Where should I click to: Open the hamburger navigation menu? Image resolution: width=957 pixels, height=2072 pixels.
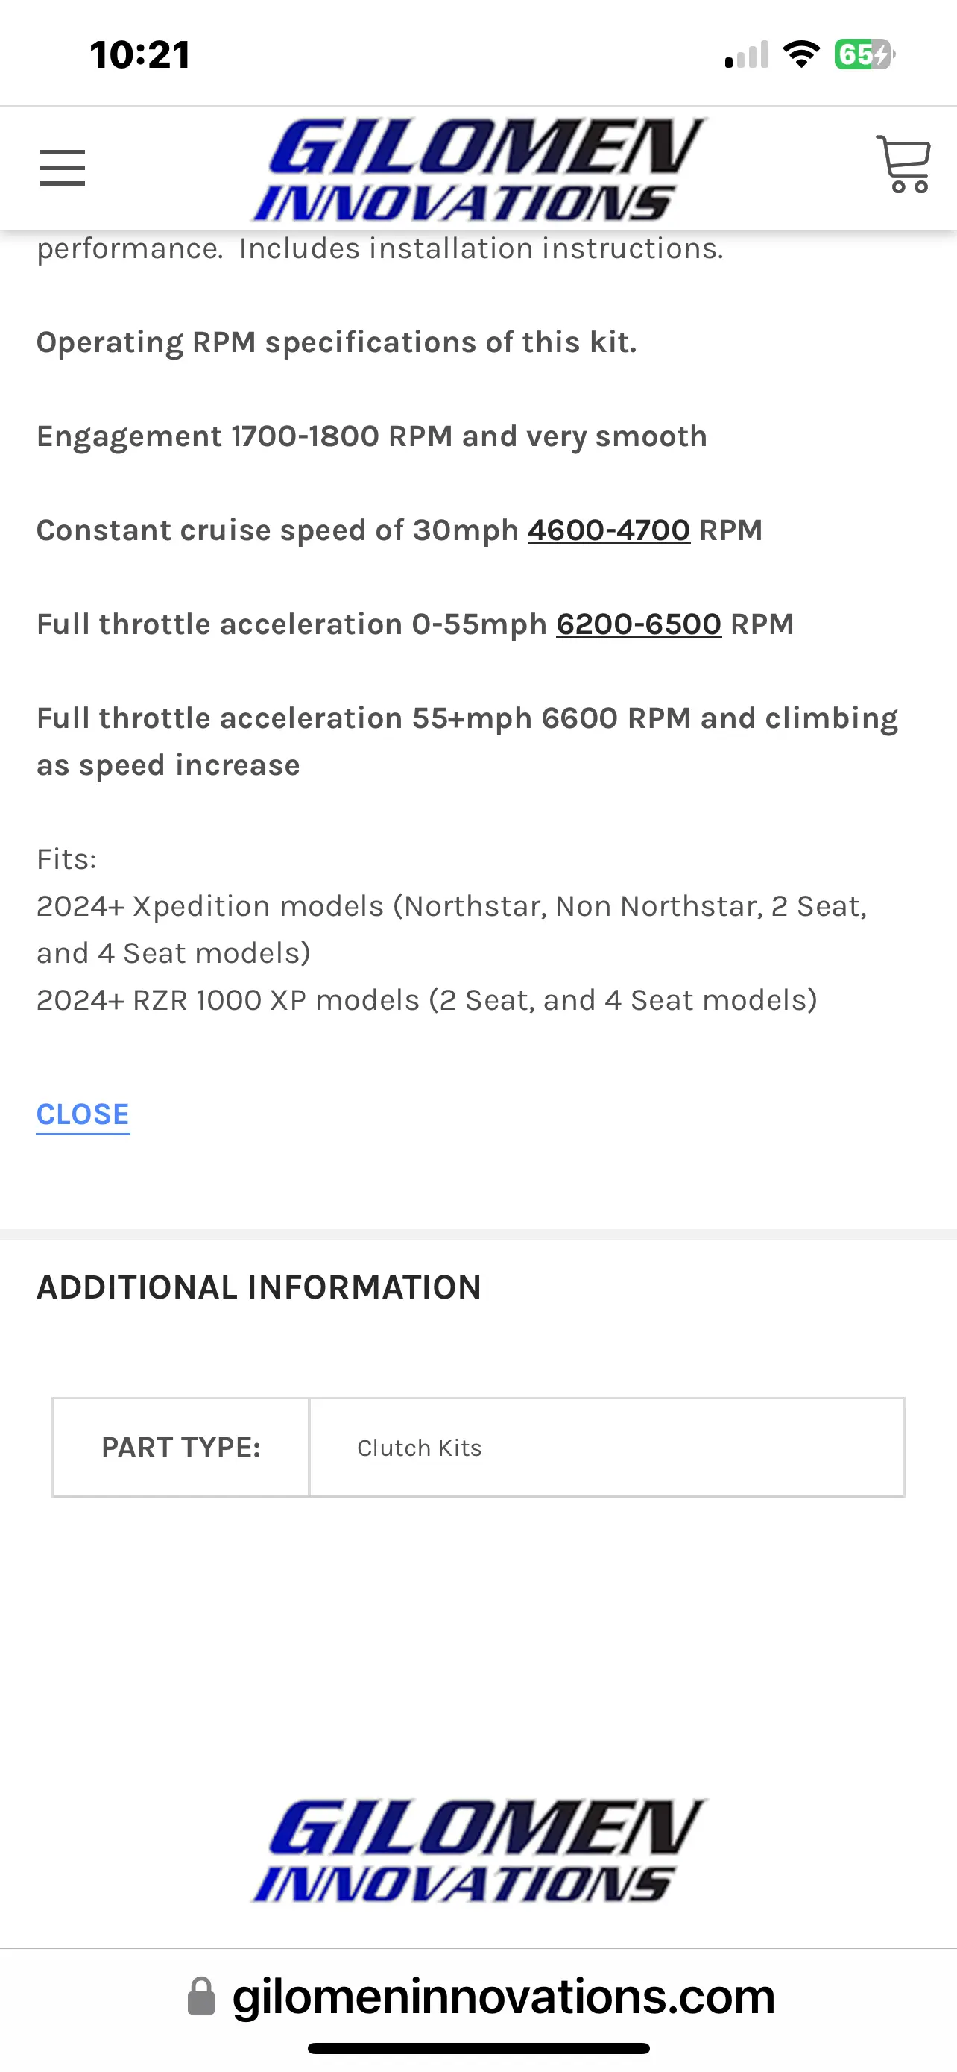pos(63,167)
